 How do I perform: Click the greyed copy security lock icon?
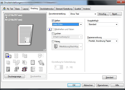click(41, 63)
